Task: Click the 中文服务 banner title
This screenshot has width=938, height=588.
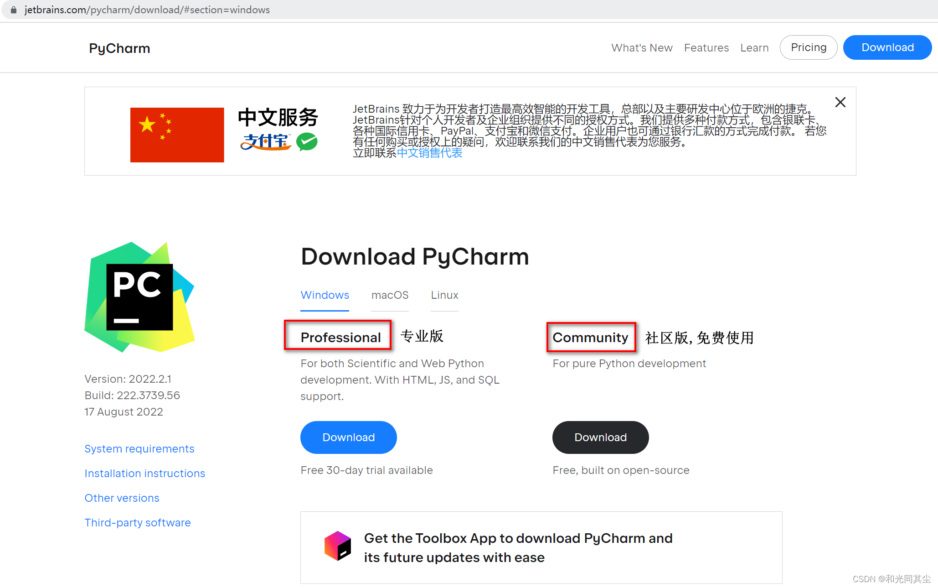Action: 278,117
